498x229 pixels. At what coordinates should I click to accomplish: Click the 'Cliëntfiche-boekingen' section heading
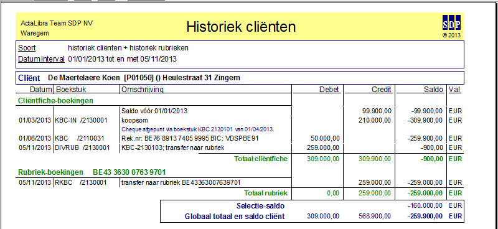56,101
